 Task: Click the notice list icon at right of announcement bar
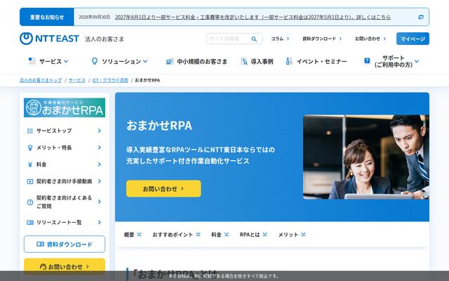[x=421, y=17]
